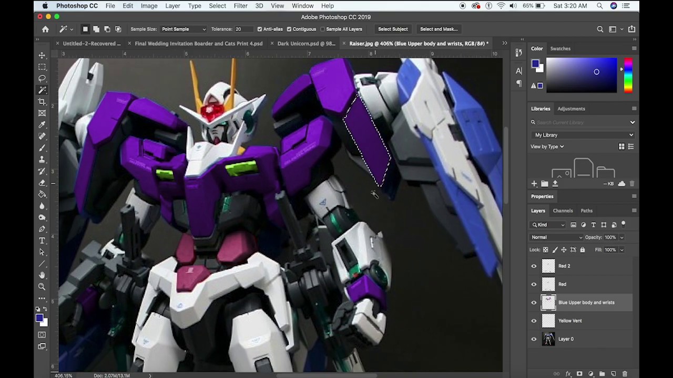Choose Add to selection mode icon
This screenshot has width=673, height=378.
[96, 29]
